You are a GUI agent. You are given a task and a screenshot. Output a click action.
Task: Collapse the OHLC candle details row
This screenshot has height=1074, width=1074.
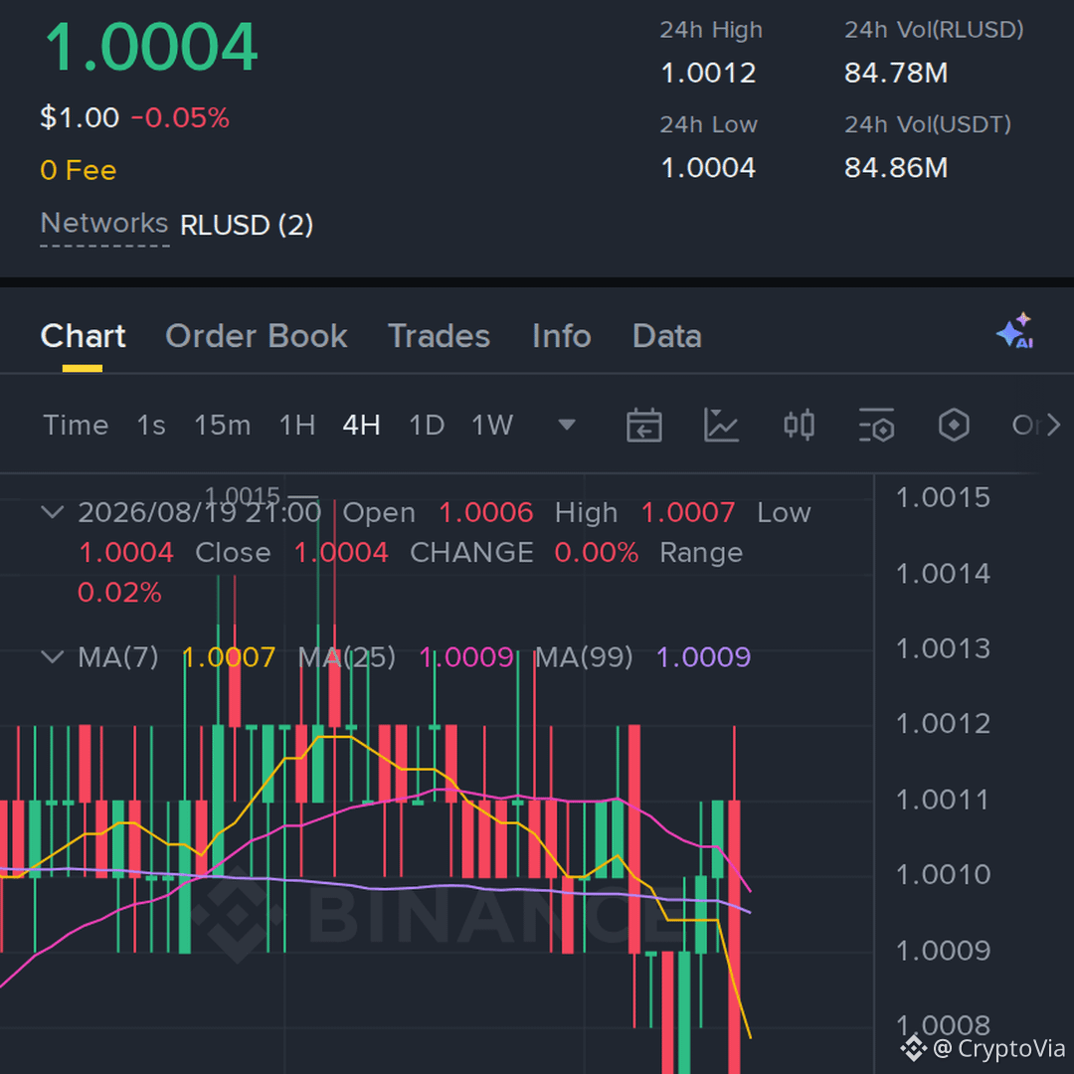53,512
